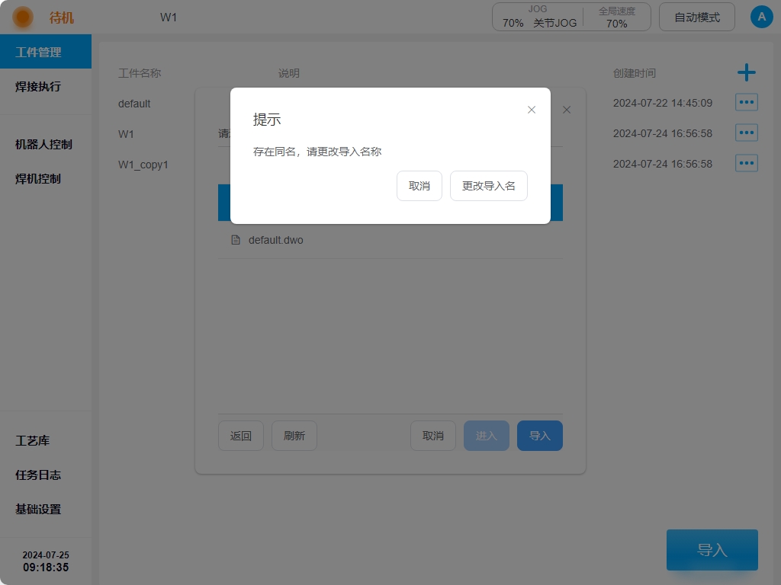The width and height of the screenshot is (781, 585).
Task: Open the JOG speed setting panel
Action: tap(538, 17)
